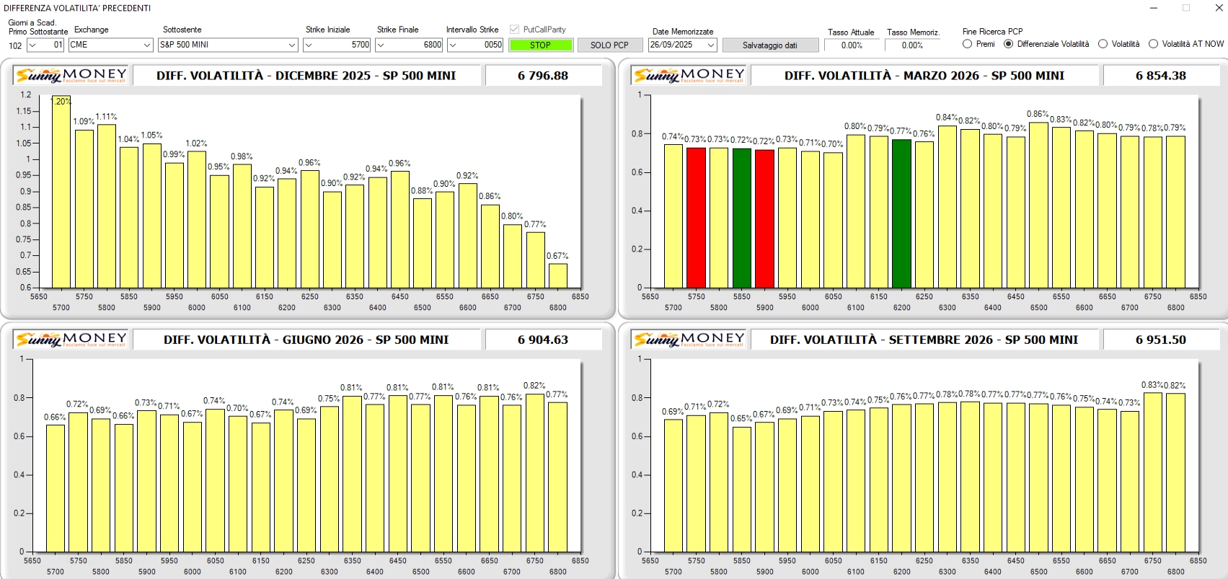Select the Premi radio button

(968, 44)
